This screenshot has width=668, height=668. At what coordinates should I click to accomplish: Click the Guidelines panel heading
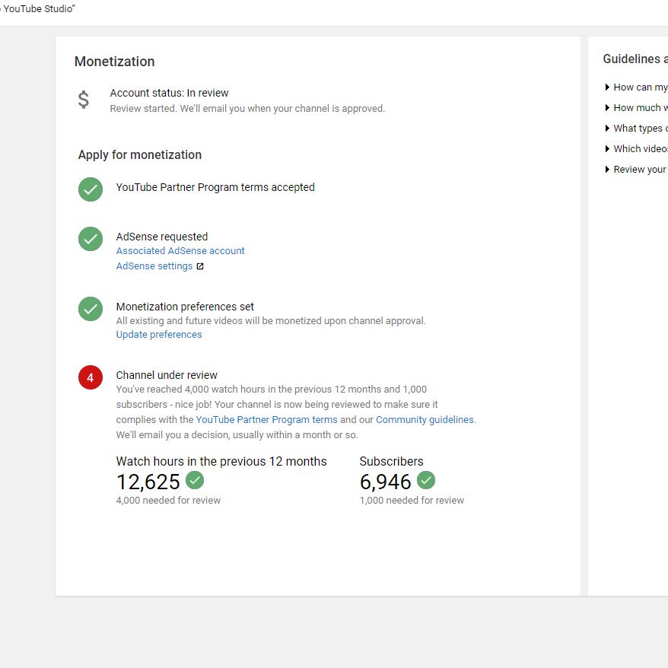click(635, 59)
